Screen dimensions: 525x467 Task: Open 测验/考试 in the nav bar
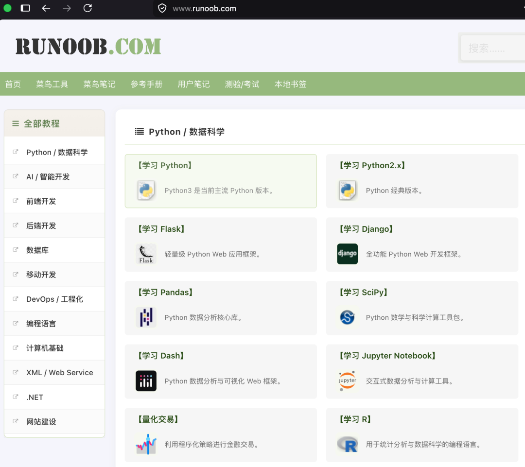[x=242, y=84]
